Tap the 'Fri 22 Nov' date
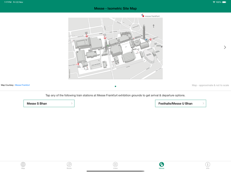 [x=18, y=2]
